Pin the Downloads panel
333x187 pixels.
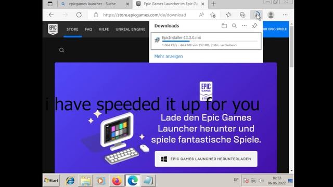click(x=254, y=25)
